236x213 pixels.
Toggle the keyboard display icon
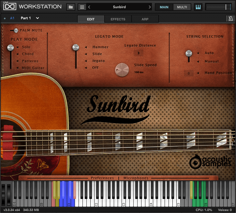(x=198, y=7)
